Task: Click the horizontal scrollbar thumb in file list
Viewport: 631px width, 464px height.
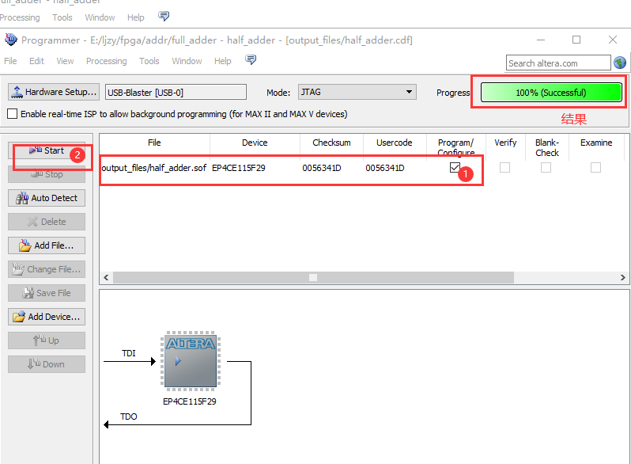Action: click(x=313, y=277)
